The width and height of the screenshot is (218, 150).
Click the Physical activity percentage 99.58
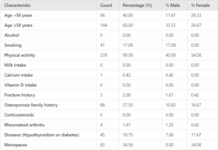click(x=128, y=55)
